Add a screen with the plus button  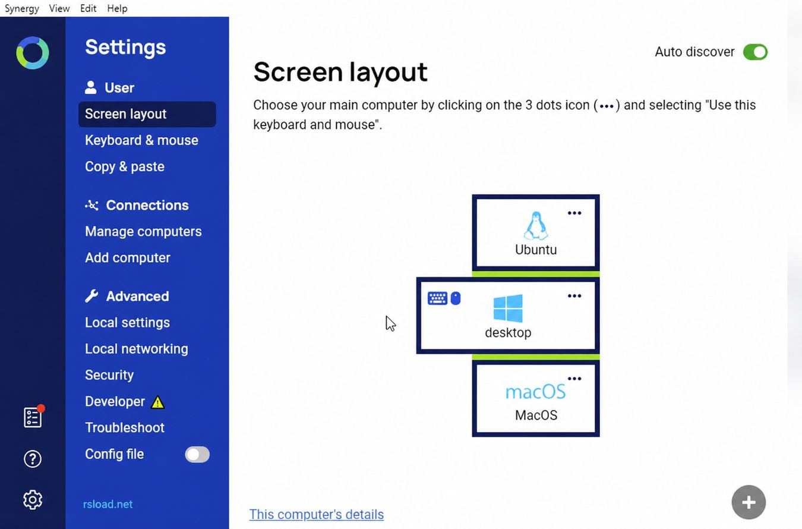point(749,502)
